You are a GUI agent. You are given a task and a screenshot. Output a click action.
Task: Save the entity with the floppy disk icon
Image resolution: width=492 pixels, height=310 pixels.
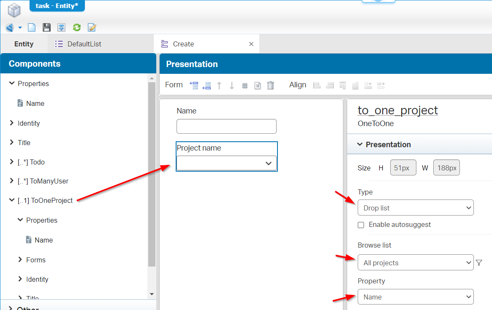pos(46,27)
